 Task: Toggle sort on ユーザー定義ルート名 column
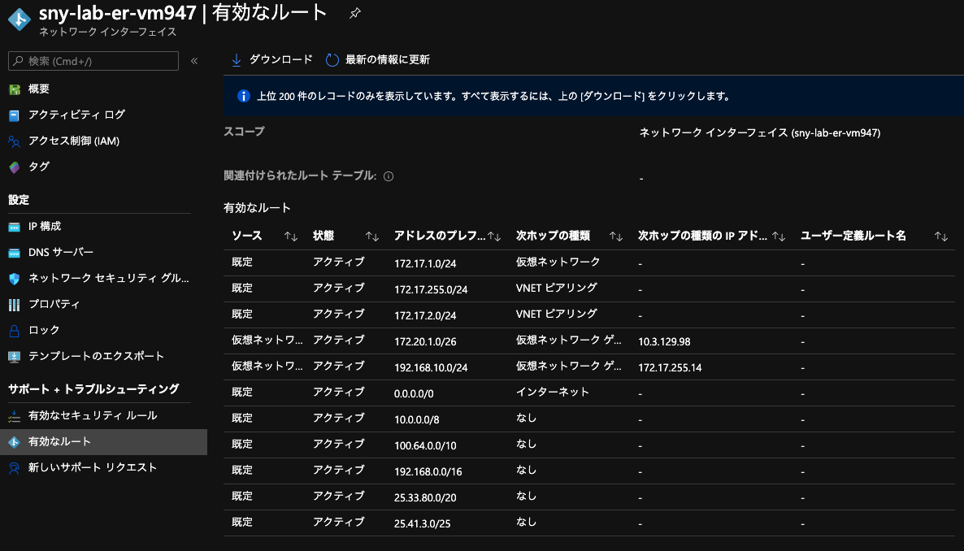[940, 236]
